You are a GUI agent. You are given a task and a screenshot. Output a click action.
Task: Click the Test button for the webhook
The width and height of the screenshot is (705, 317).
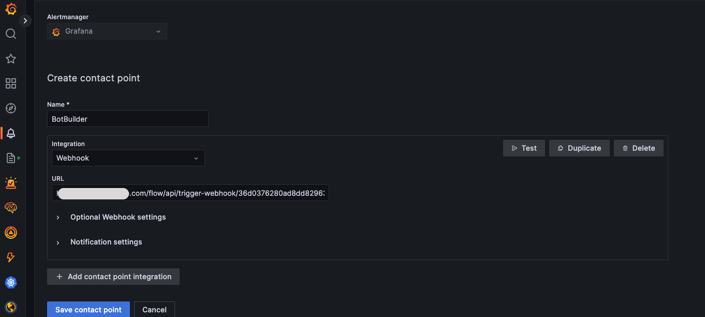click(524, 148)
